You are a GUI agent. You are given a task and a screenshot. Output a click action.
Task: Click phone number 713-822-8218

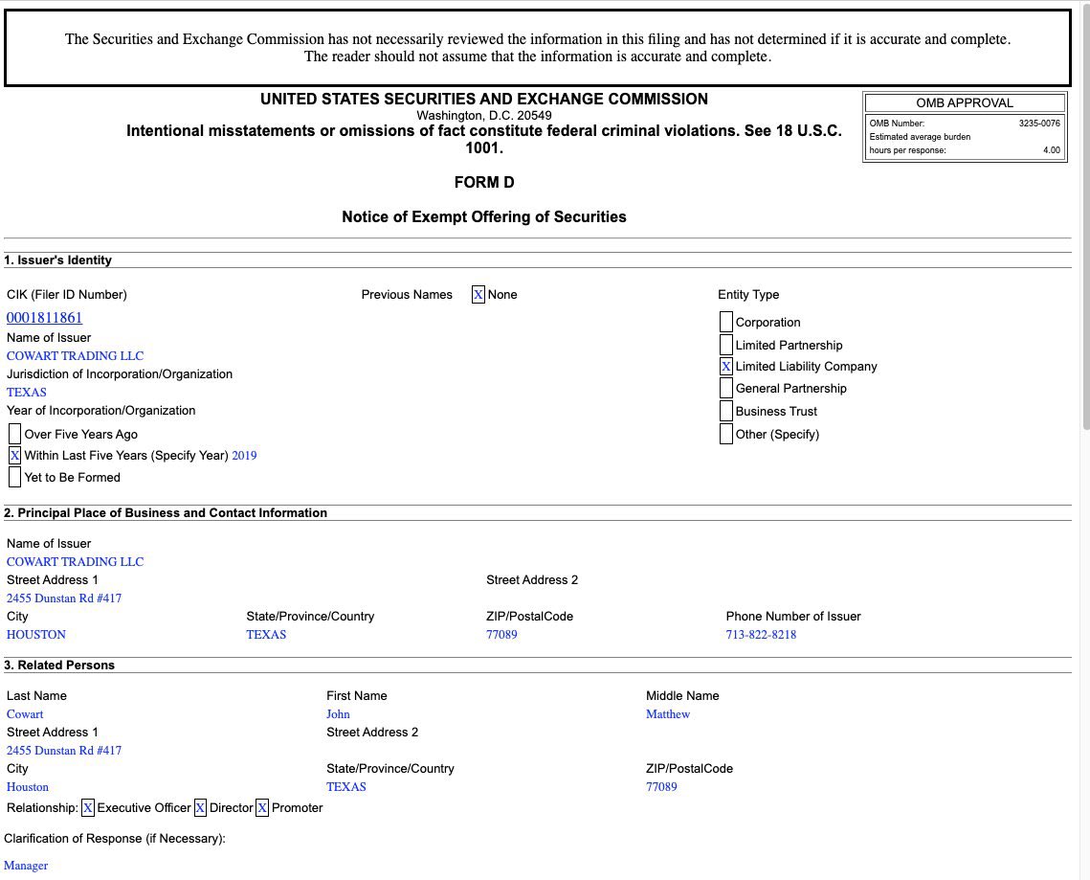[761, 635]
